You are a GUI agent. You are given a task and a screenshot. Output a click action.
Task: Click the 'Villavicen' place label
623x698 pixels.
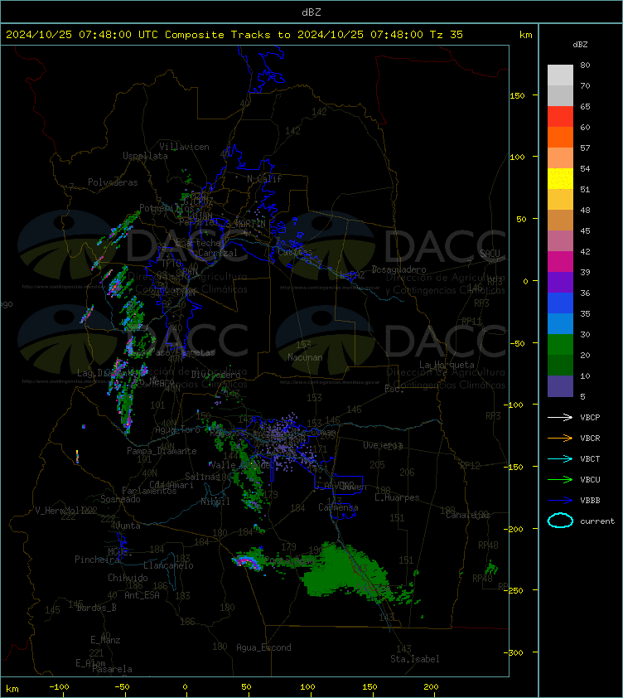(184, 147)
